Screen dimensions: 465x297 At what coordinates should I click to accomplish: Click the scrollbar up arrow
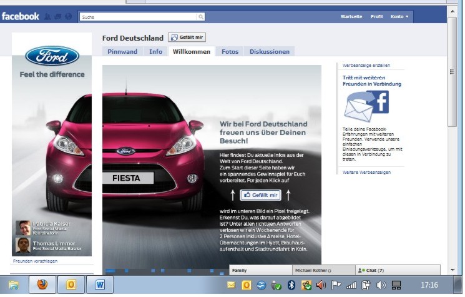coord(453,11)
